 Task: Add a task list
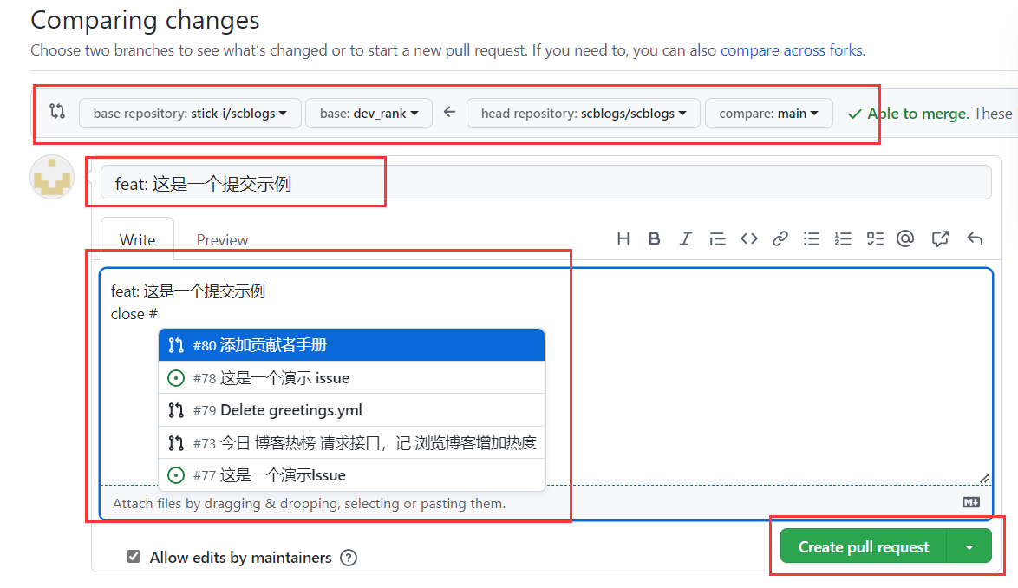[x=875, y=239]
